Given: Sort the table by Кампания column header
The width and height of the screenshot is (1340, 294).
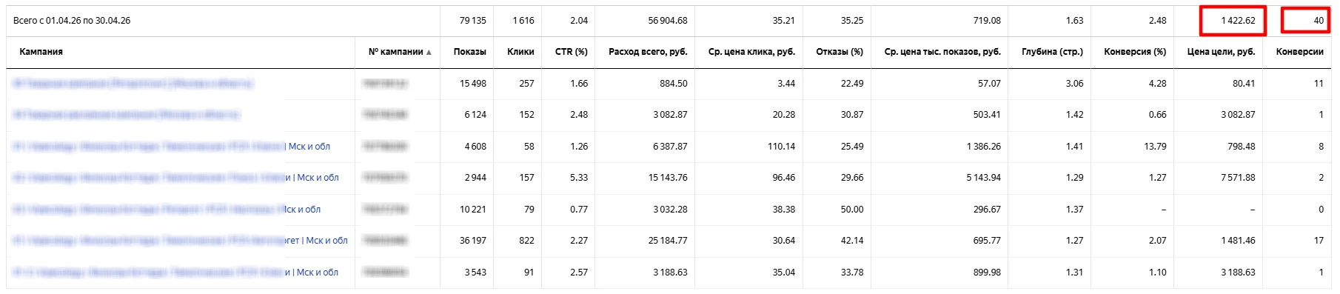Looking at the screenshot, I should pyautogui.click(x=41, y=52).
